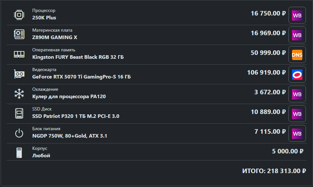Click the processor chip icon

19,15
